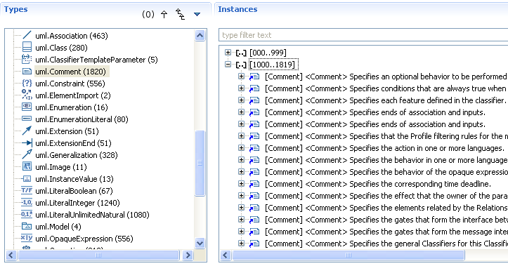Click the uml.Comment note icon
This screenshot has width=508, height=266.
pyautogui.click(x=27, y=72)
